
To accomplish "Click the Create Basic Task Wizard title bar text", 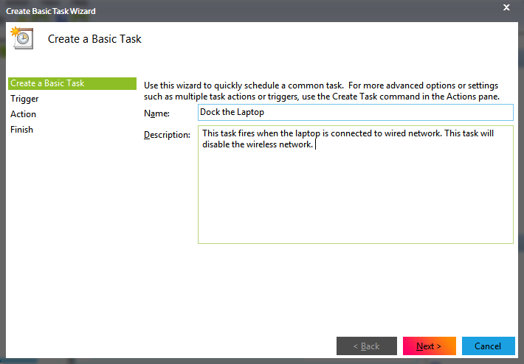I will tap(51, 11).
